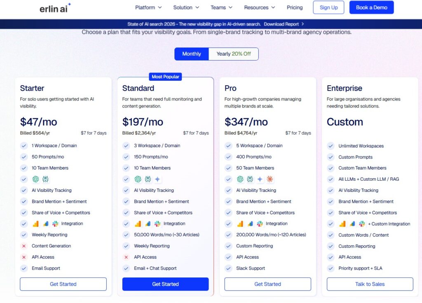Screen dimensions: 422x303
Task: Click Perplexity icon in Starter plan
Action: pyautogui.click(x=45, y=179)
